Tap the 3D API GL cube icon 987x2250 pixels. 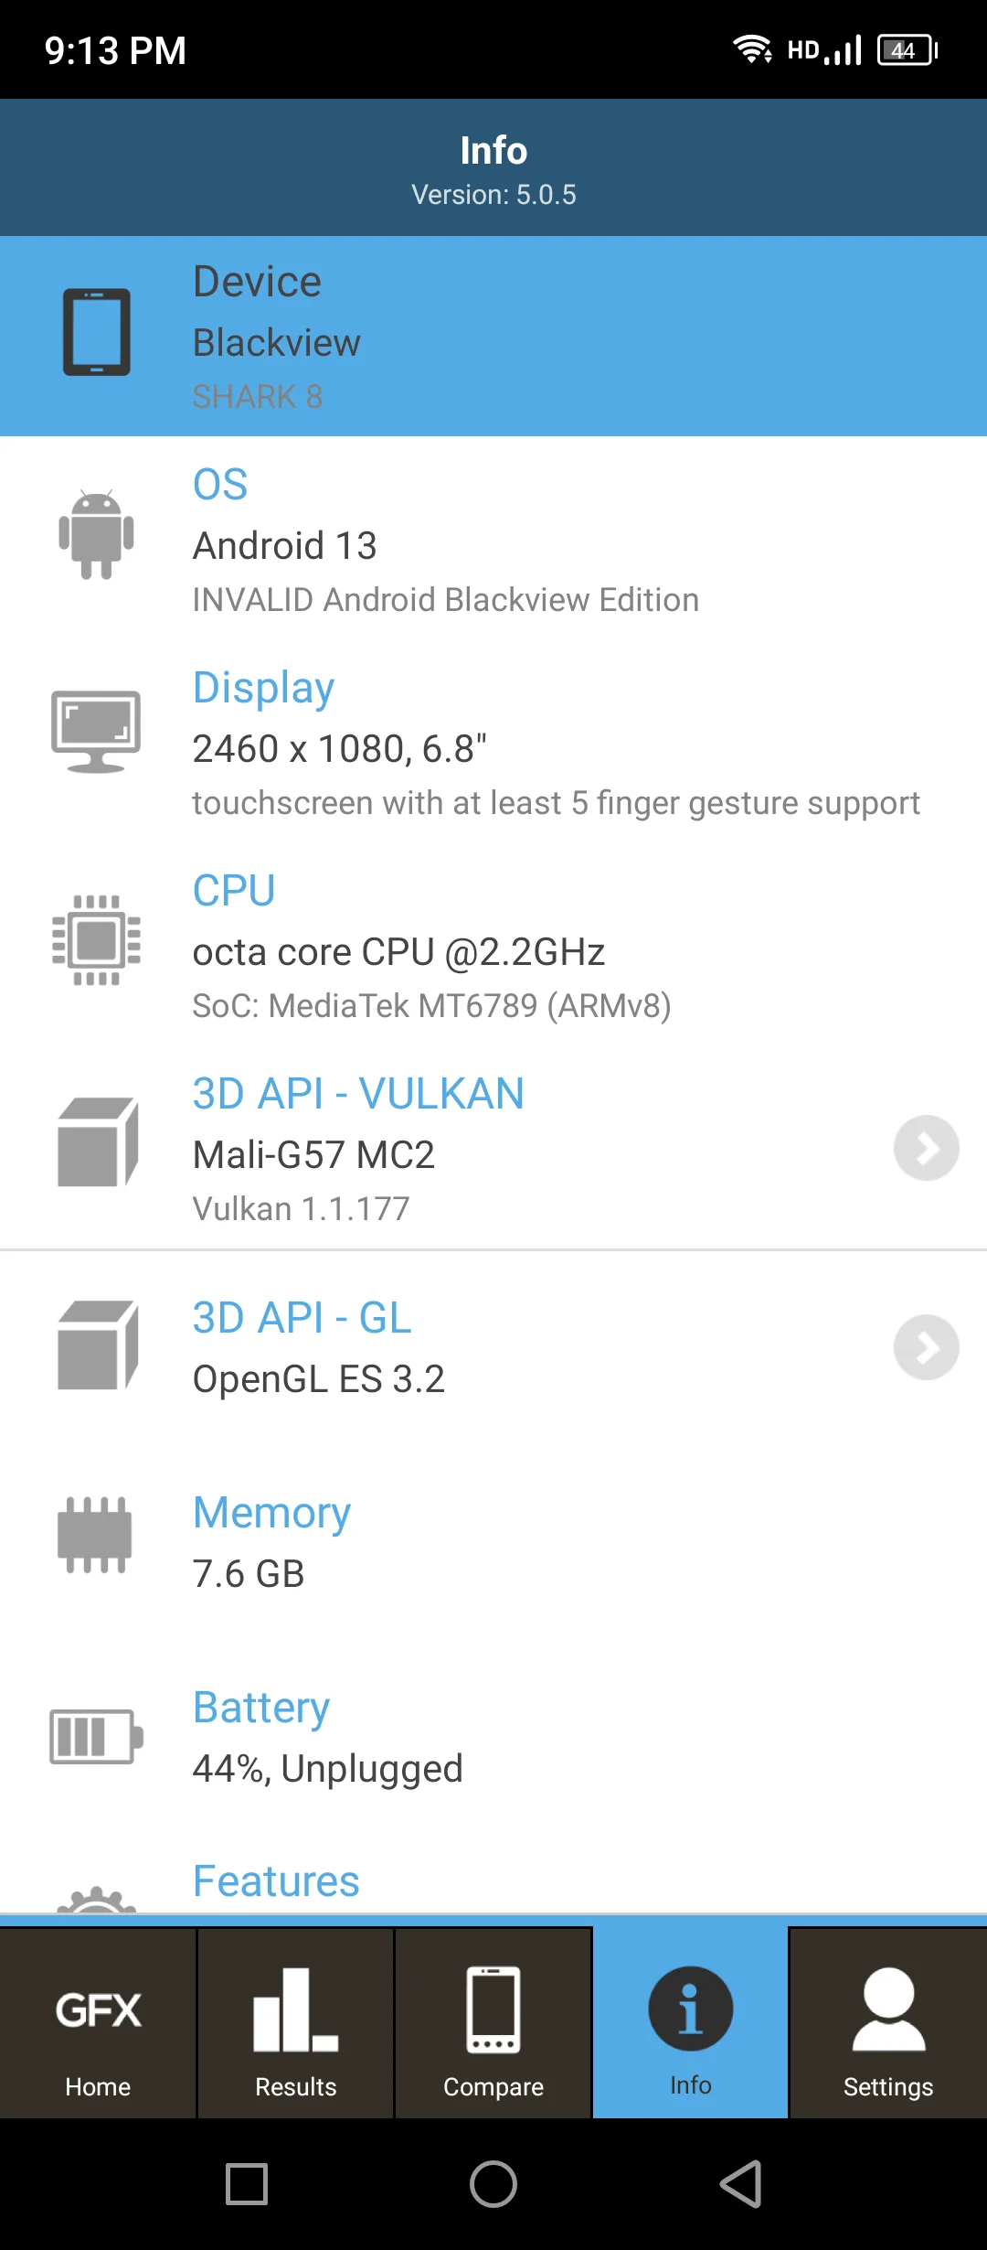click(x=98, y=1345)
